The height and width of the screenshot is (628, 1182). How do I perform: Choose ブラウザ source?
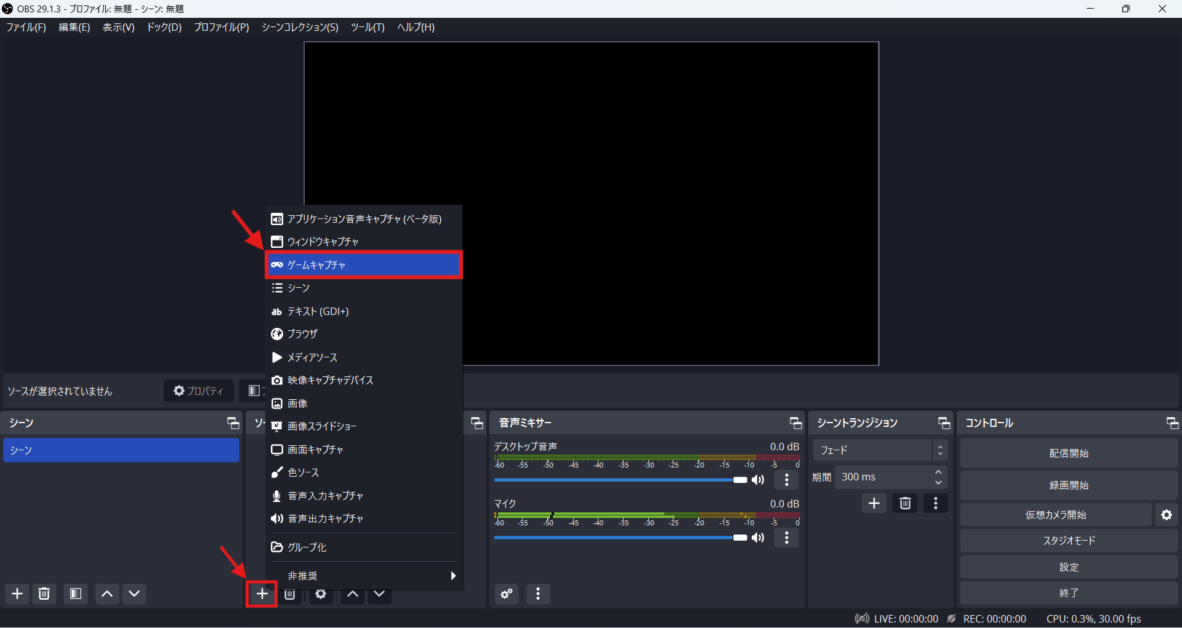[x=364, y=333]
